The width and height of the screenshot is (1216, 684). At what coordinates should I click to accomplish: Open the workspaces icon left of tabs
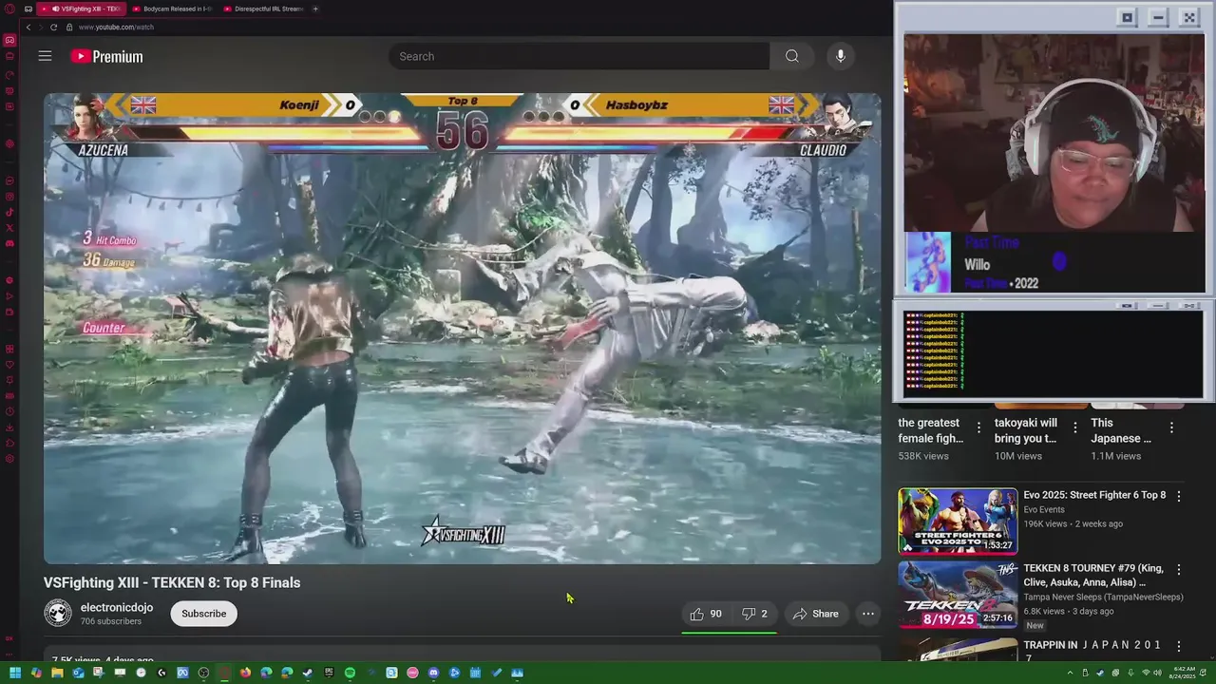point(28,9)
